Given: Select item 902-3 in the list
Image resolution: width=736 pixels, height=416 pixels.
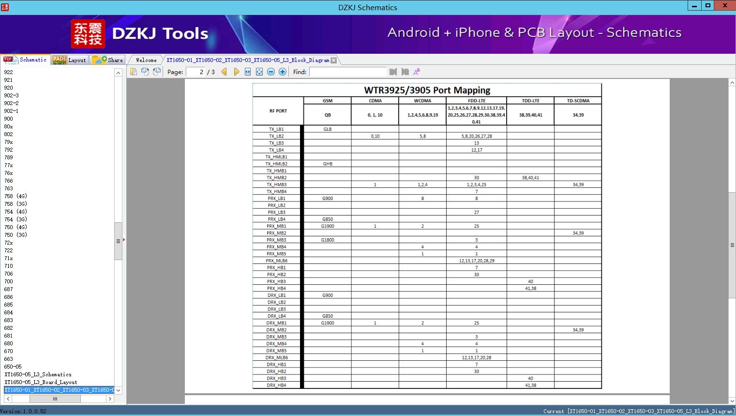Looking at the screenshot, I should click(12, 95).
